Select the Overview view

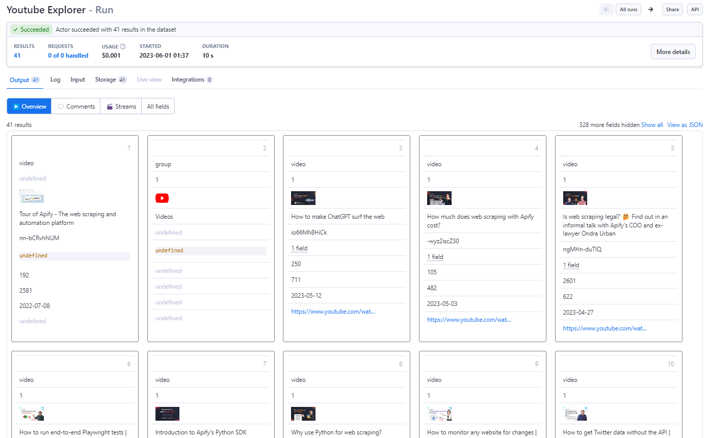pyautogui.click(x=29, y=106)
